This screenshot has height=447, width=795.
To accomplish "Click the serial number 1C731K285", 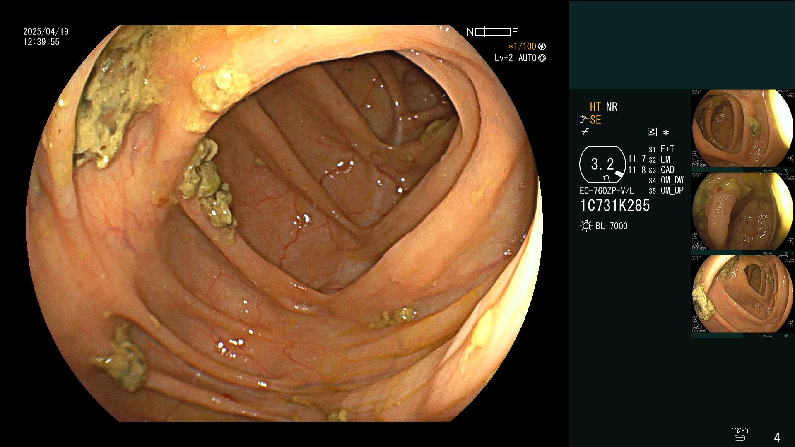I will (x=615, y=206).
